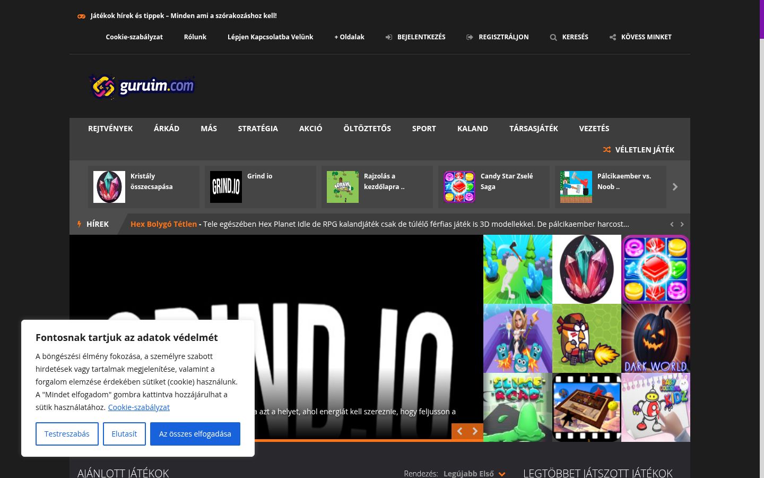The width and height of the screenshot is (764, 478).
Task: Open the TÁRSASJÁTÉK category
Action: pyautogui.click(x=534, y=129)
